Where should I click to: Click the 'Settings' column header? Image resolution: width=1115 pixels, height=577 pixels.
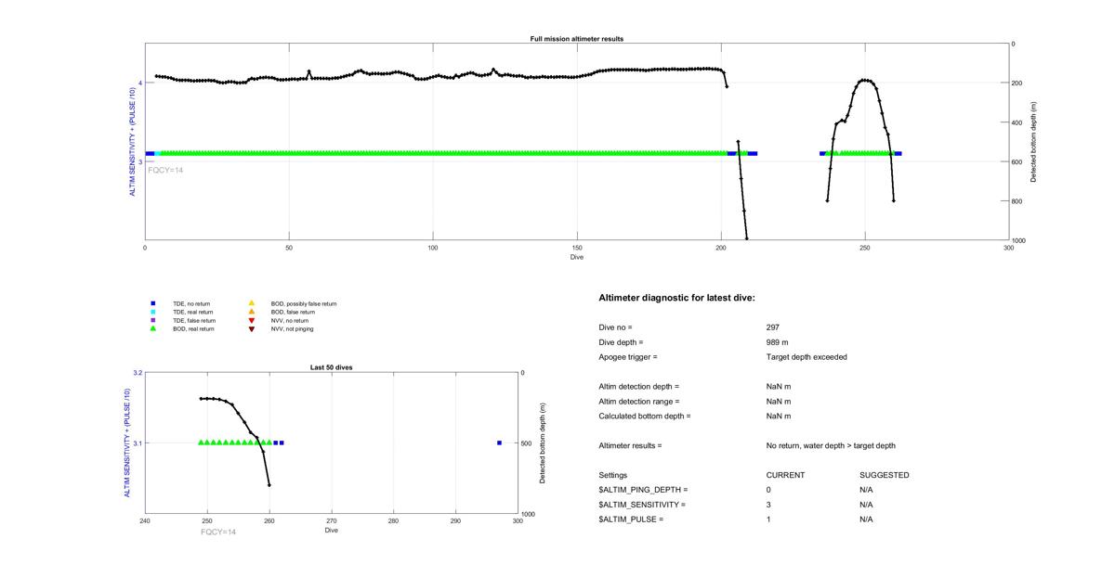[613, 475]
